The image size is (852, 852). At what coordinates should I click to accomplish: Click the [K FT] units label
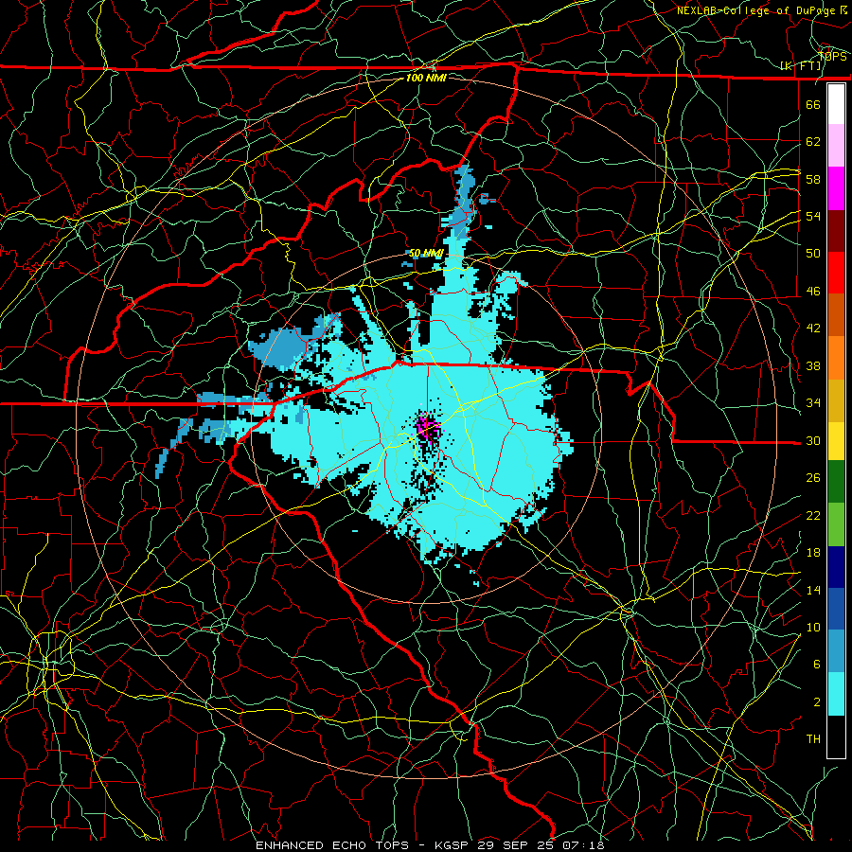point(801,66)
